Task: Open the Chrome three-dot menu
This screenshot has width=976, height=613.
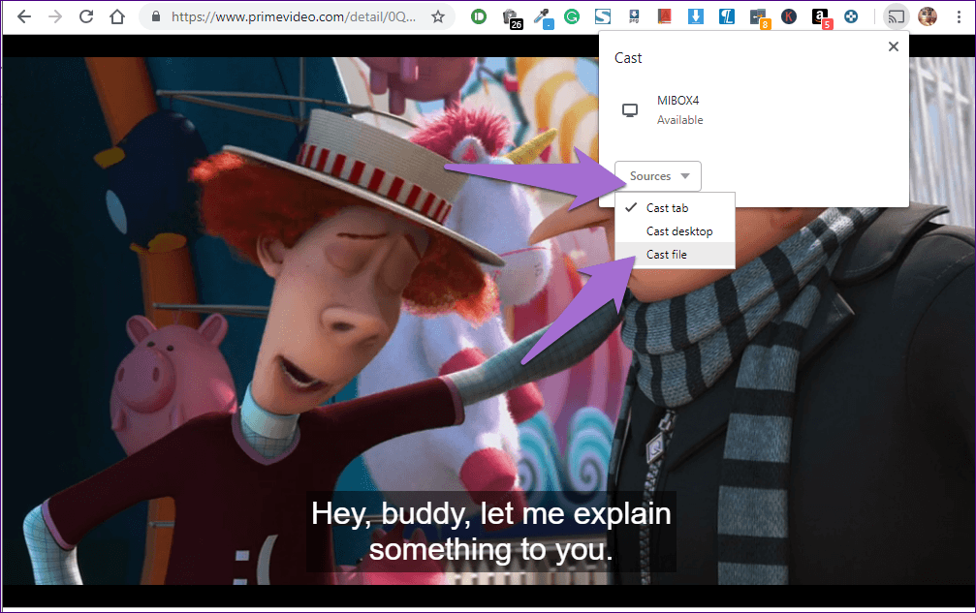Action: click(959, 16)
